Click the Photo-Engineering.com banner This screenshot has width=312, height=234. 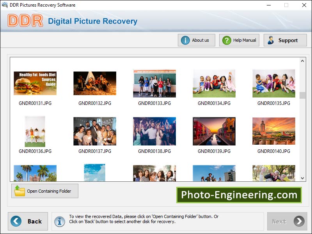pyautogui.click(x=239, y=195)
